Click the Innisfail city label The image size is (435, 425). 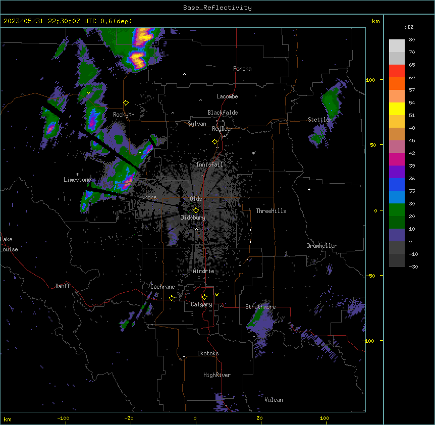pos(209,165)
